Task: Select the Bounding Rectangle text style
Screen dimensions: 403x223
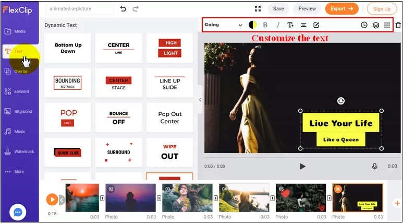Action: [68, 83]
